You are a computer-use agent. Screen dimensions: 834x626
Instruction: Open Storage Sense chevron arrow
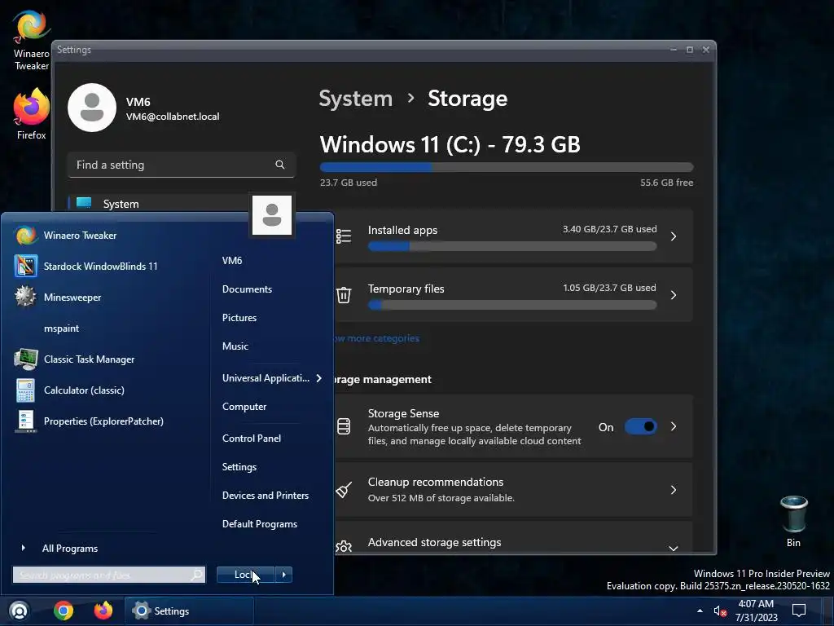[674, 426]
